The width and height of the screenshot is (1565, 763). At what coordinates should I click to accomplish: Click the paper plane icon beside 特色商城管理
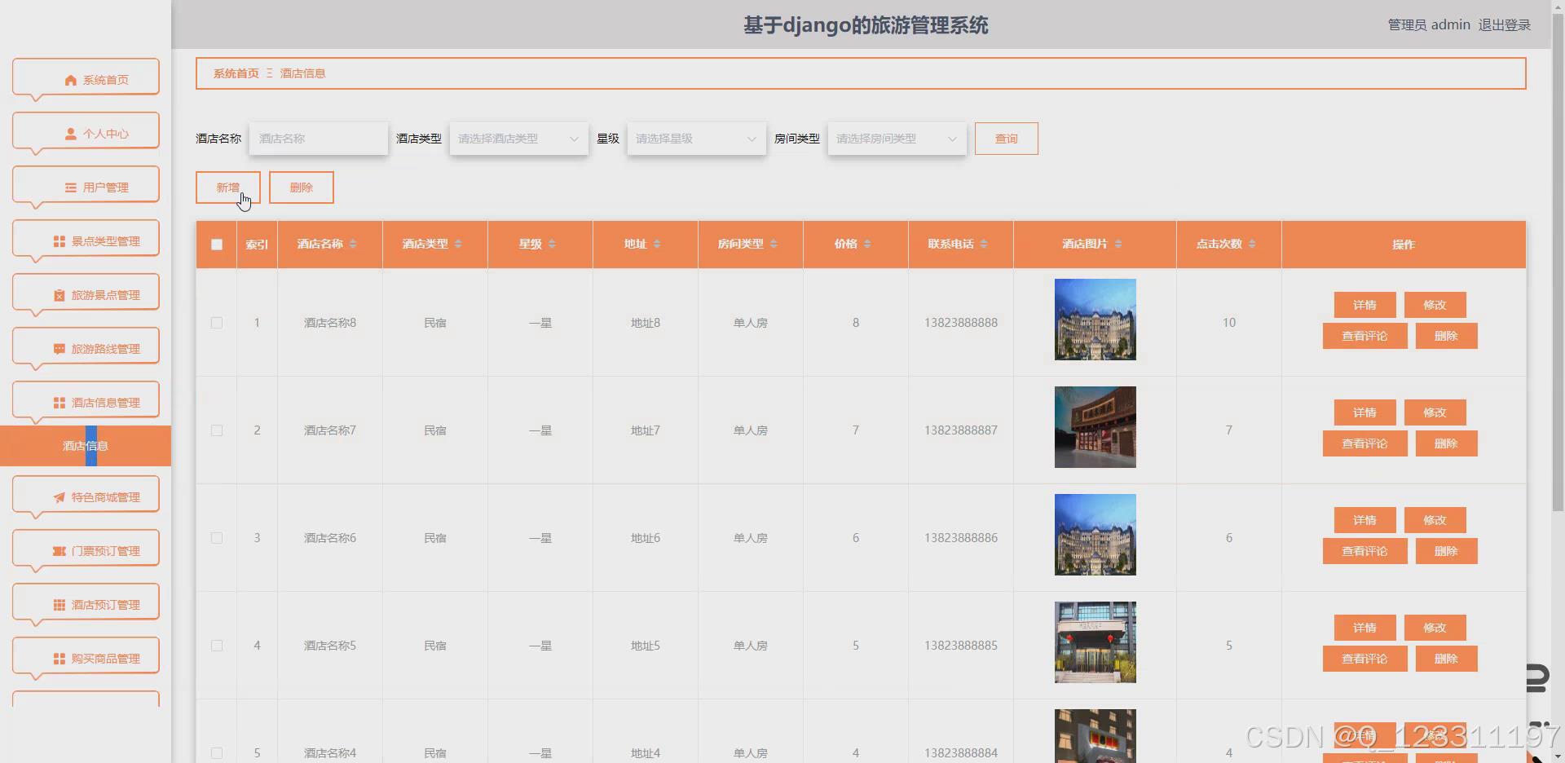(x=60, y=497)
